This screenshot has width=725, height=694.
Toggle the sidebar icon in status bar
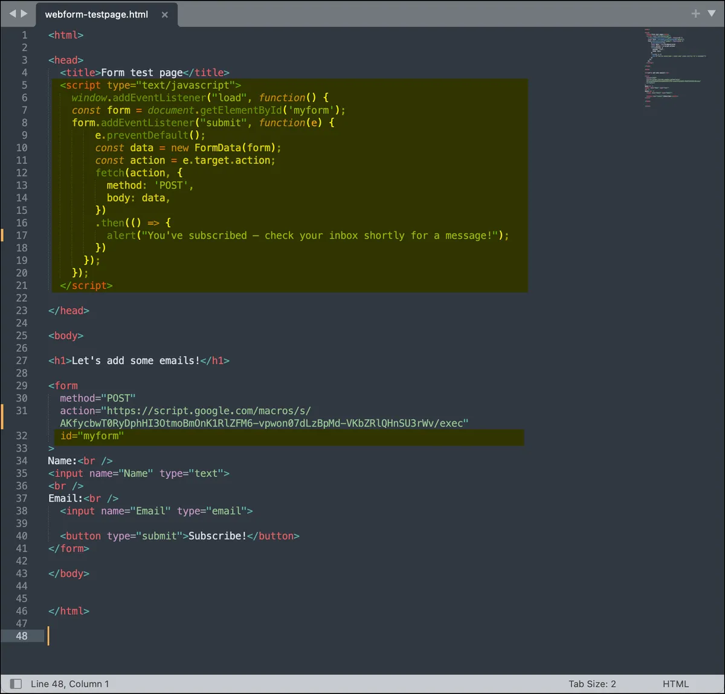pyautogui.click(x=16, y=684)
